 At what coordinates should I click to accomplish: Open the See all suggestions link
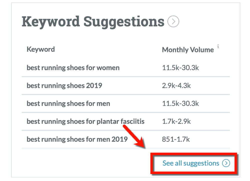pyautogui.click(x=190, y=163)
